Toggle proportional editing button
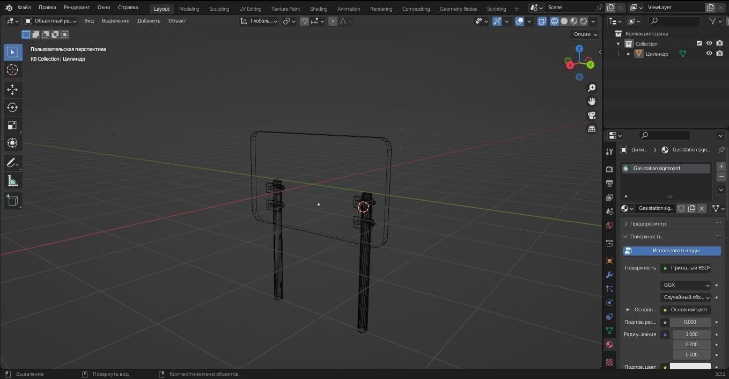729x379 pixels. (333, 21)
